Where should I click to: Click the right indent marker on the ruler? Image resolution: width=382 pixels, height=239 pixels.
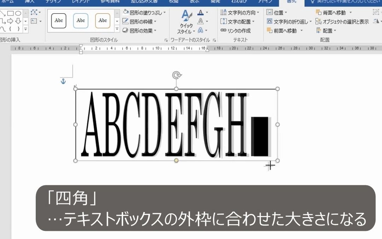coord(207,50)
